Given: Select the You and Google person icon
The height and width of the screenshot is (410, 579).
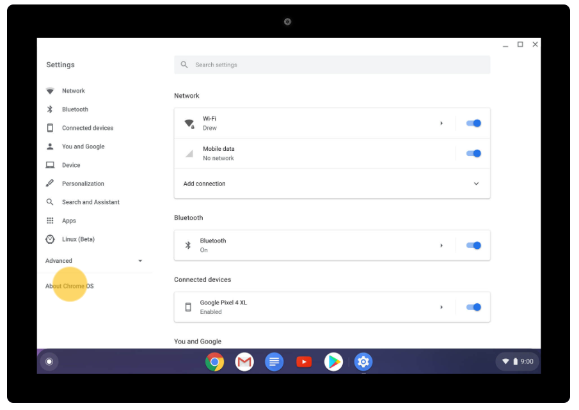Looking at the screenshot, I should pyautogui.click(x=50, y=146).
